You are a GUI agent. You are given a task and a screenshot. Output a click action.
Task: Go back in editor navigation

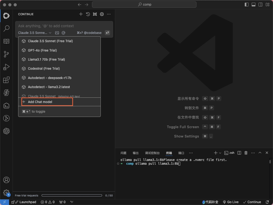(79, 5)
